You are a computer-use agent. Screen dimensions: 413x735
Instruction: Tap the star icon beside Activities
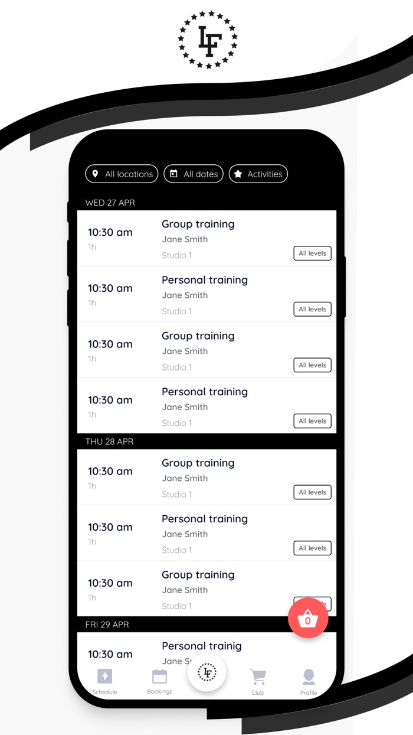pyautogui.click(x=238, y=174)
